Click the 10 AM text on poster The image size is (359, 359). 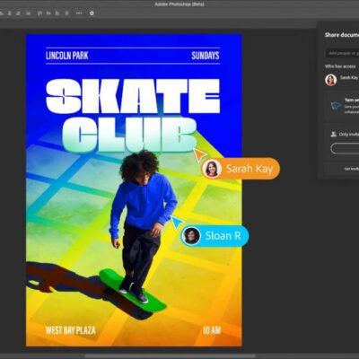click(212, 330)
